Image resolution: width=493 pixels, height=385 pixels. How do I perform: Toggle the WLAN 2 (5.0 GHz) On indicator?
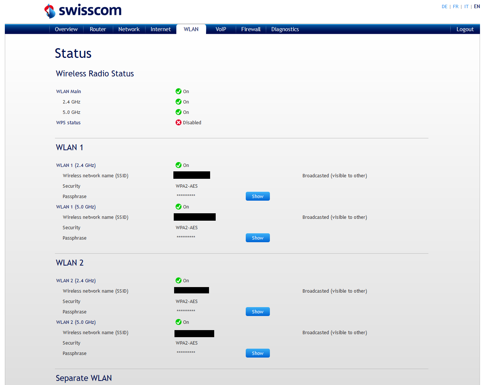click(179, 322)
